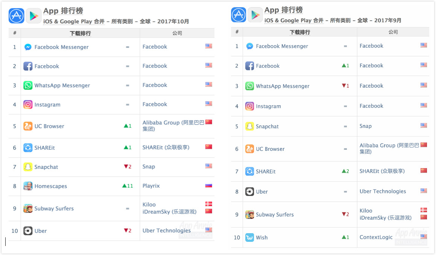Screen dimensions: 436x255
Task: Click 下载排行 column header in September 2017 chart
Action: tap(300, 32)
